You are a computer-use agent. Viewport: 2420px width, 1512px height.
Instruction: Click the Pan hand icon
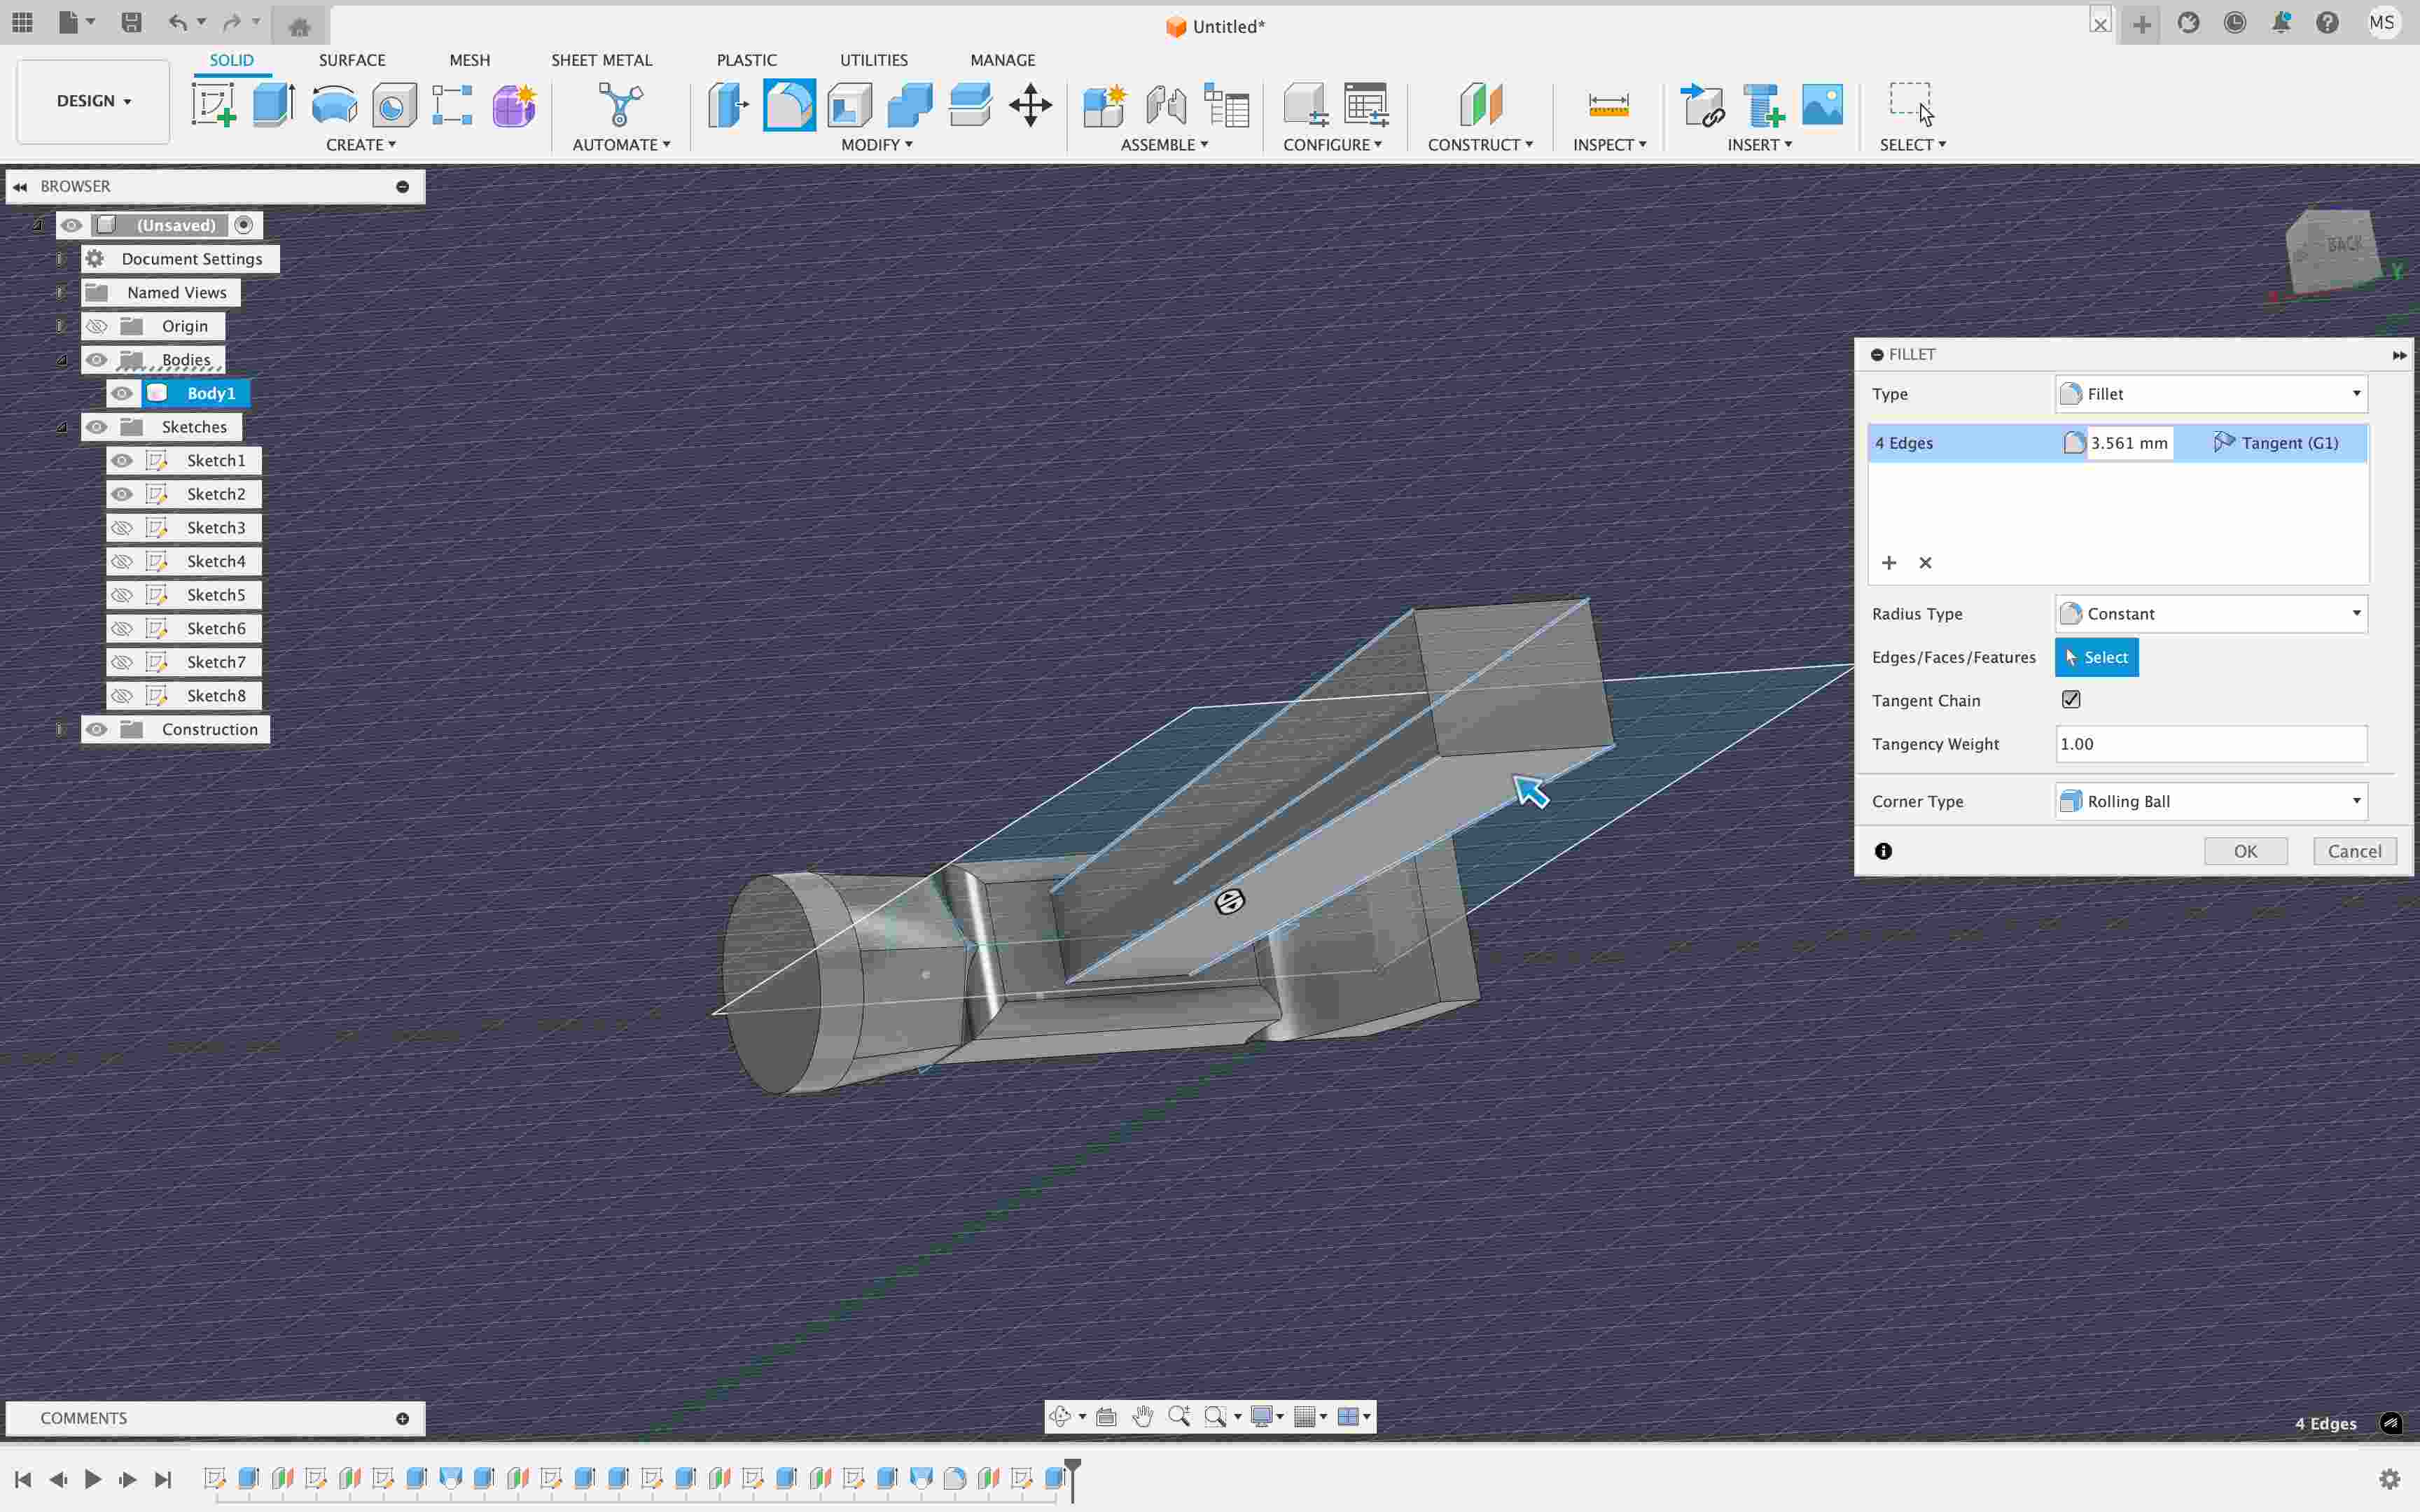[1143, 1416]
